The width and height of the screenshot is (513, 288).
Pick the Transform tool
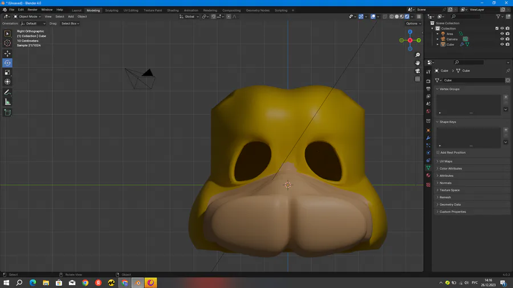click(x=7, y=82)
